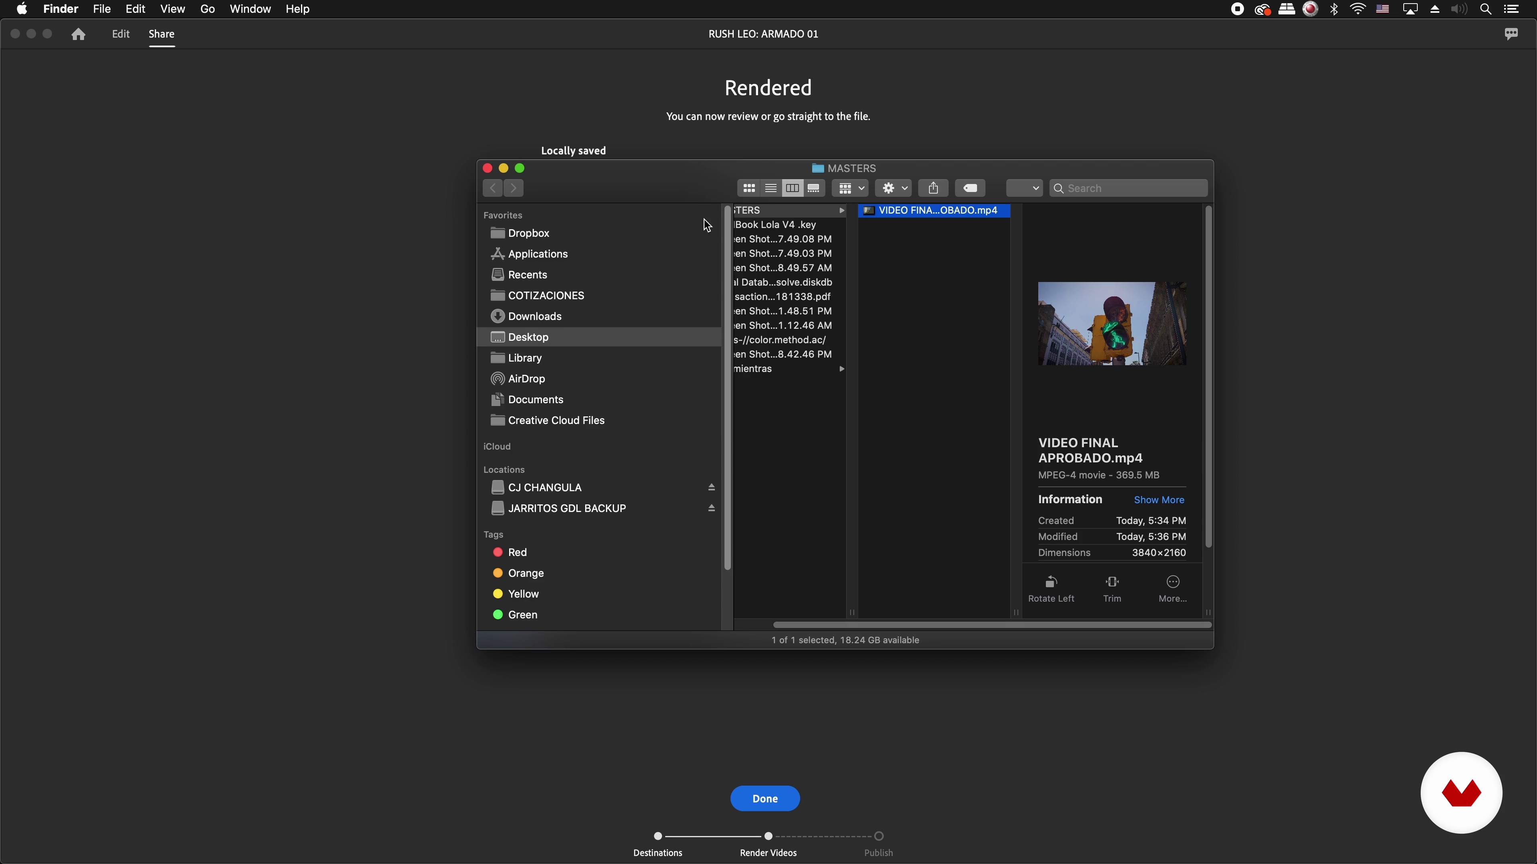Switch to the Rush Share tab
The image size is (1537, 864).
coord(161,34)
